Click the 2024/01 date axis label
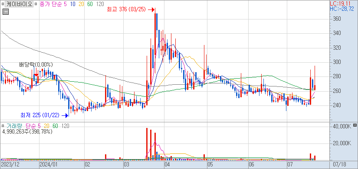 [48, 164]
